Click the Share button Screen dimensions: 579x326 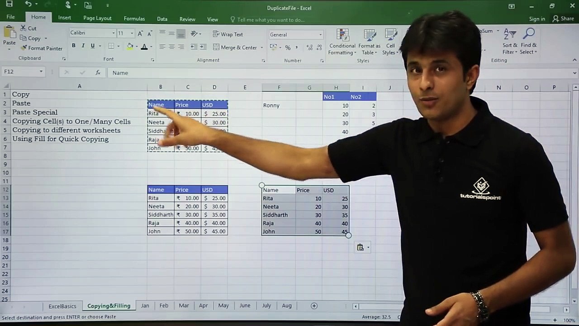(563, 19)
